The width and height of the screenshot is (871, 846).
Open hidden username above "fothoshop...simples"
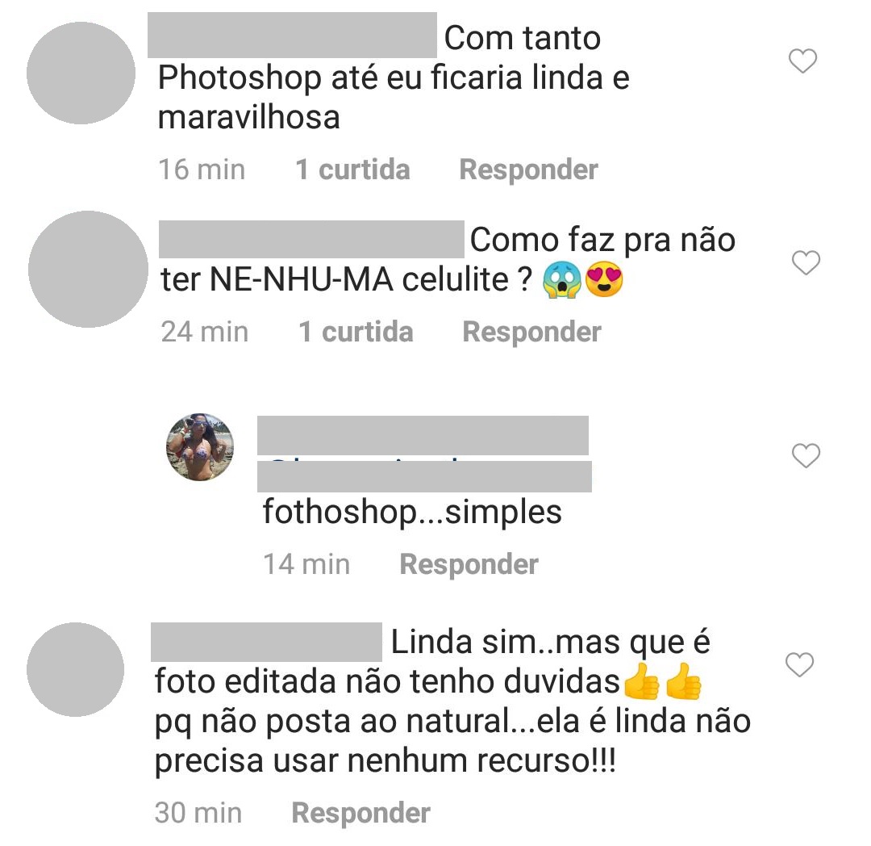tap(423, 435)
